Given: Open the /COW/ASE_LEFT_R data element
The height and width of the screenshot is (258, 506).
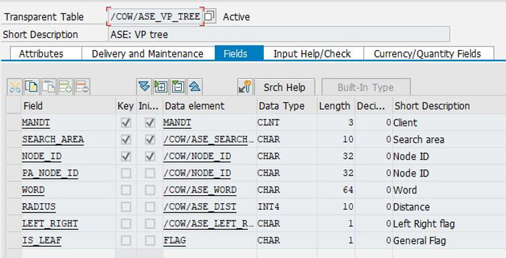Looking at the screenshot, I should (x=208, y=223).
